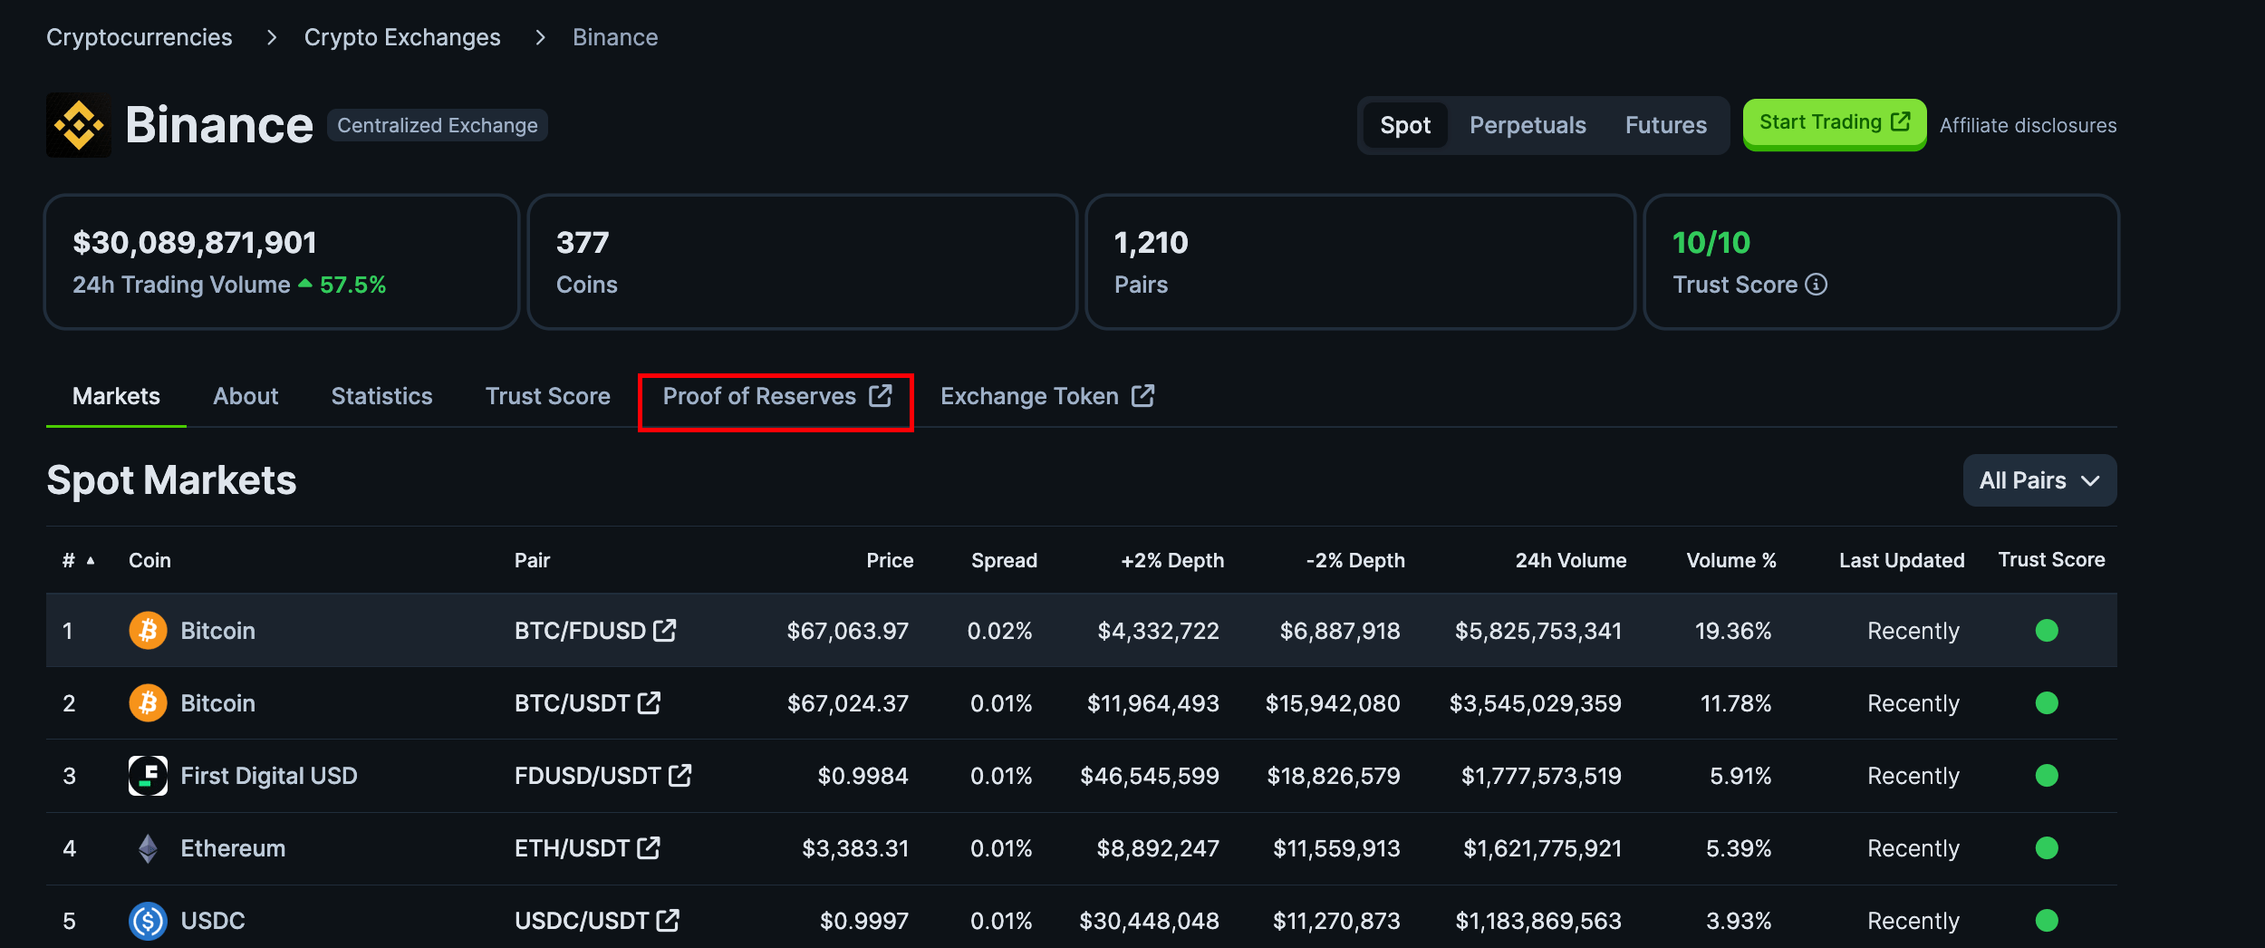Click green trust dot in BTC/FDUSD row
This screenshot has height=948, width=2265.
(2047, 631)
